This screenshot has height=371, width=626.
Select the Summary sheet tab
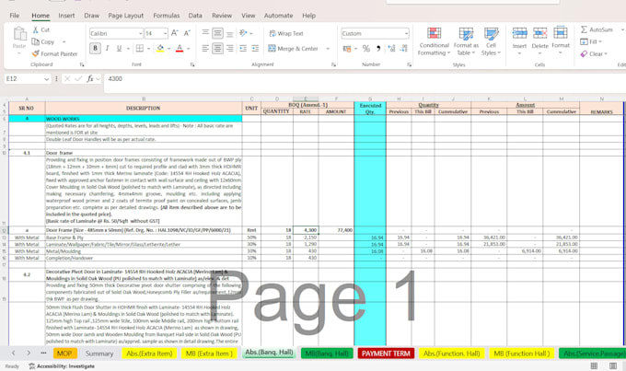99,354
